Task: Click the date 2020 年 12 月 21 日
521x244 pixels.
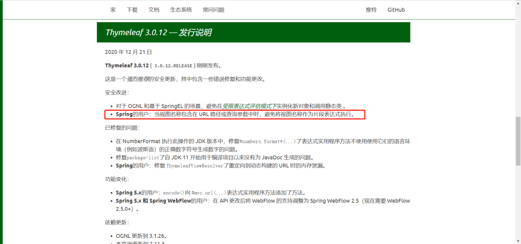Action: [129, 51]
